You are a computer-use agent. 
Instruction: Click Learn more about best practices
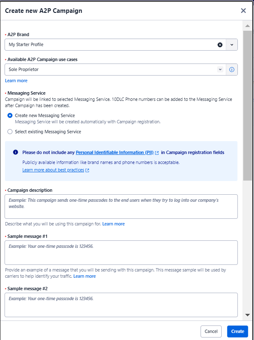click(x=52, y=170)
